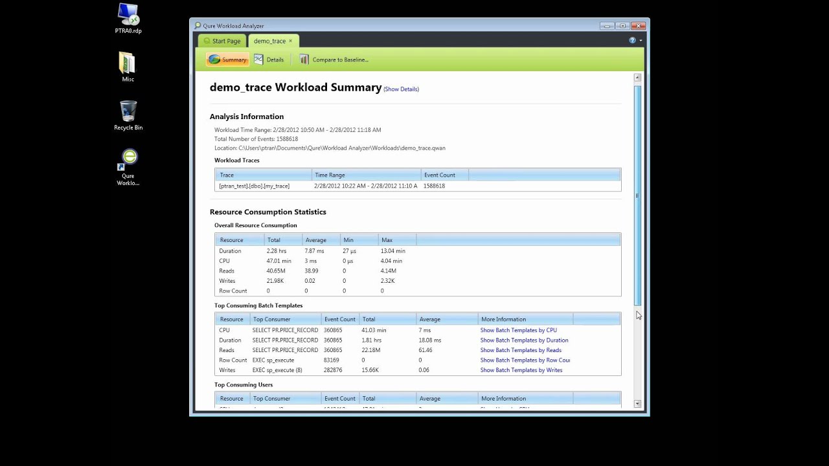Click the Max column header
This screenshot has height=466, width=829.
[x=397, y=240]
